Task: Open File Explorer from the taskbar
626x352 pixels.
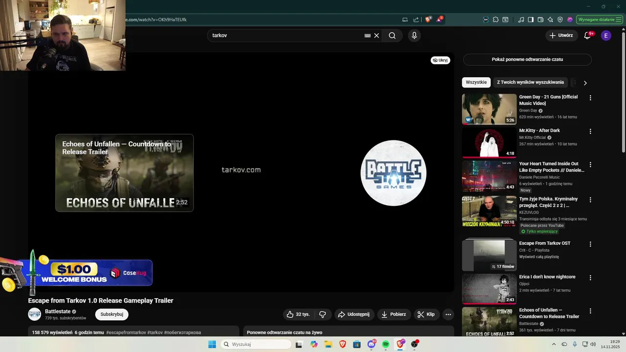Action: tap(328, 344)
